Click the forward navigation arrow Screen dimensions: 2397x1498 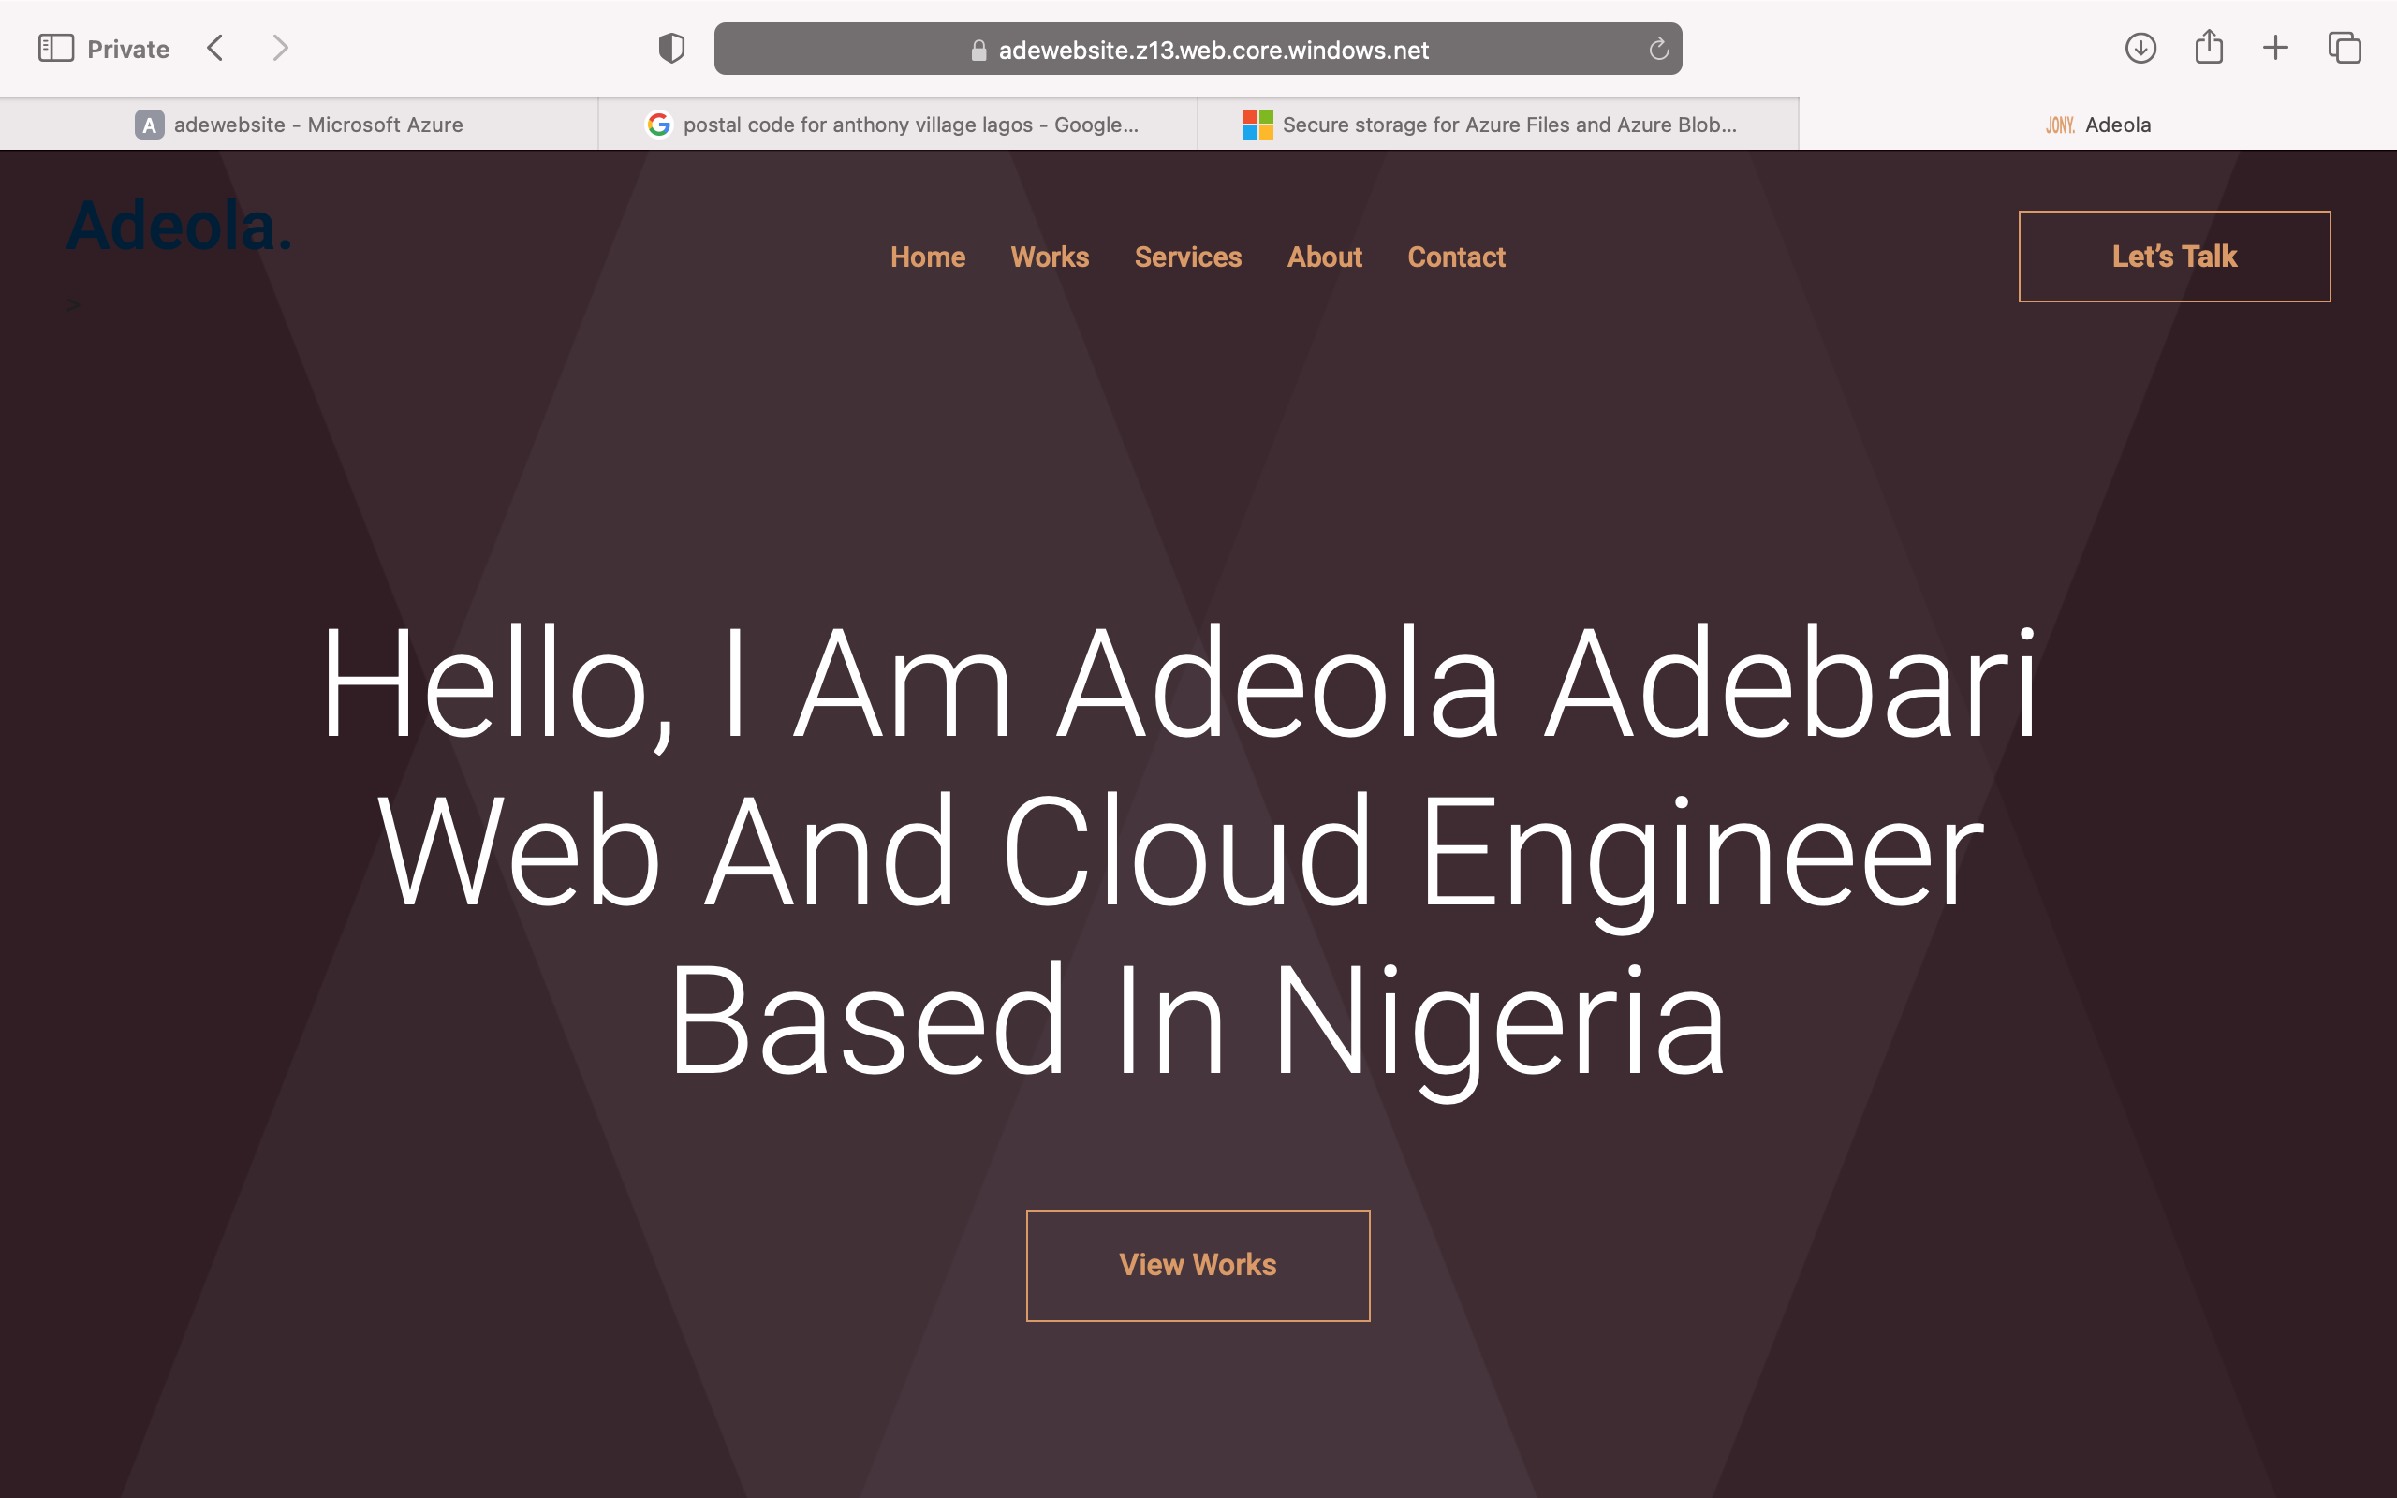tap(280, 49)
